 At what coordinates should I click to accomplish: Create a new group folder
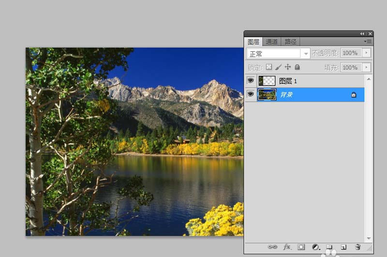(x=329, y=247)
